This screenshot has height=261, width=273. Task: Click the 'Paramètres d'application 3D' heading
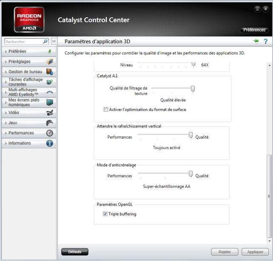click(97, 42)
